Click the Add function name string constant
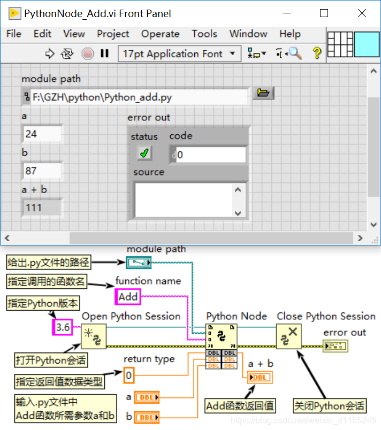This screenshot has width=381, height=430. pos(128,297)
